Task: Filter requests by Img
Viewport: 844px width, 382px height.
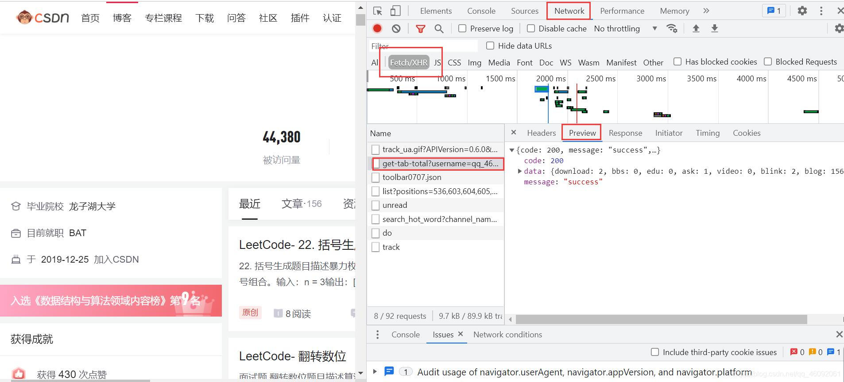Action: click(x=474, y=62)
